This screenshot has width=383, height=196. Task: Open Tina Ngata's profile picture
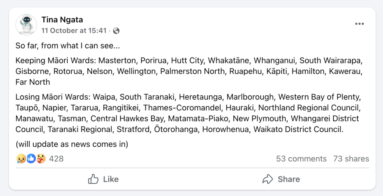26,25
